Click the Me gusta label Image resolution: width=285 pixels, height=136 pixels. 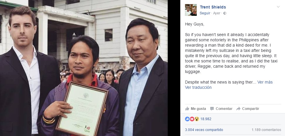(x=198, y=108)
